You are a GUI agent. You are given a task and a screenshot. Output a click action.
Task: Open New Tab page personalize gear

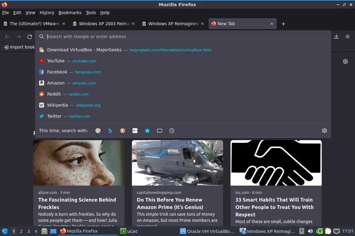click(x=345, y=61)
